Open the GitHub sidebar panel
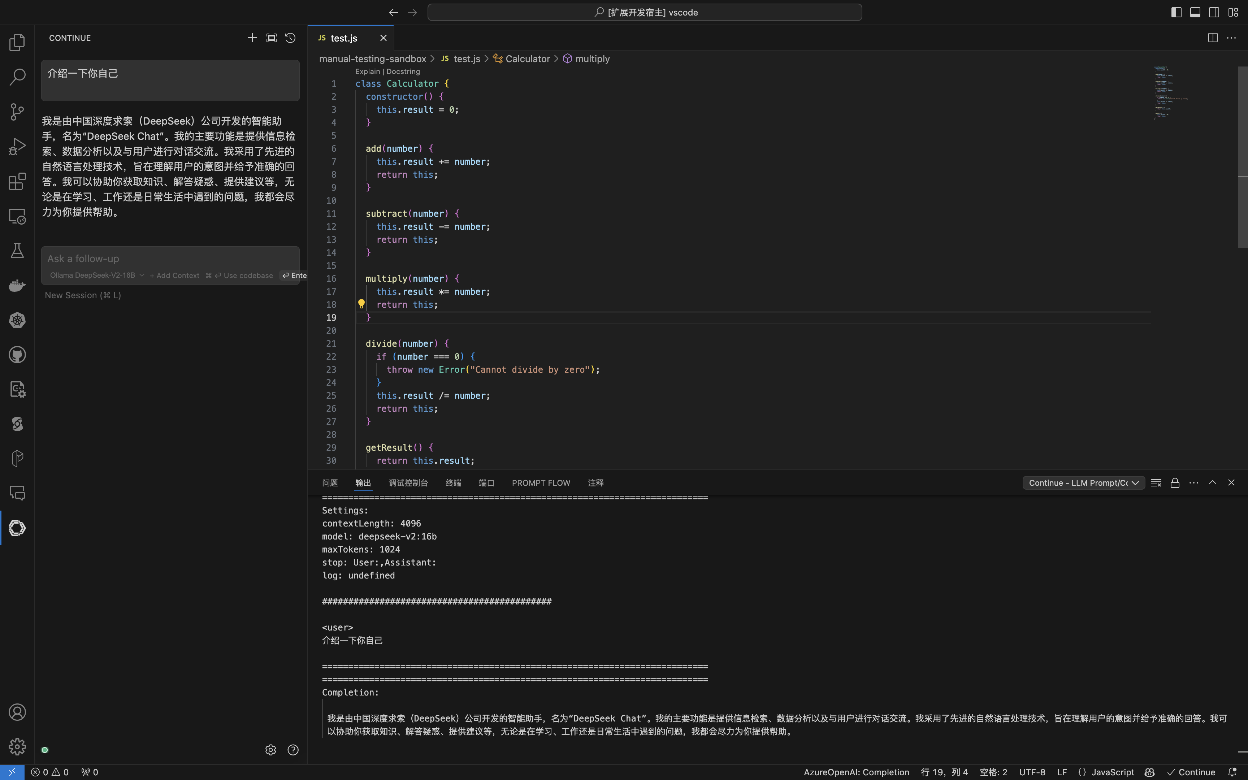1248x780 pixels. [17, 355]
